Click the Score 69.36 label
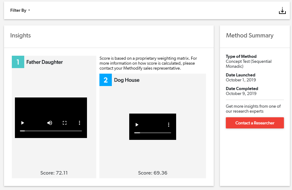292x190 pixels. pos(153,173)
